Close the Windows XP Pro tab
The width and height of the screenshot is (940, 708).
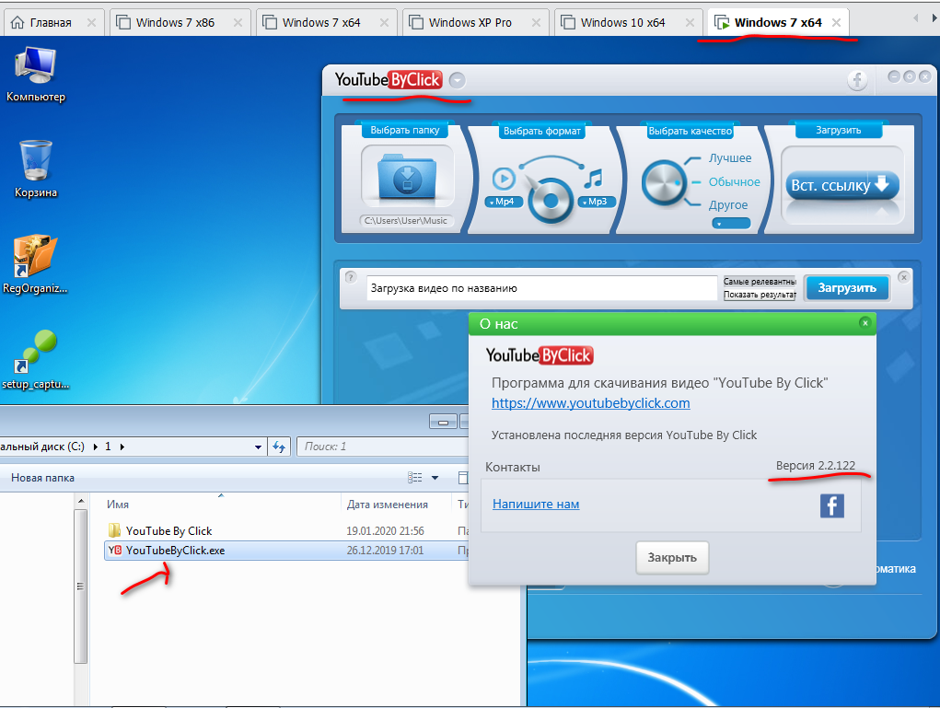point(536,23)
